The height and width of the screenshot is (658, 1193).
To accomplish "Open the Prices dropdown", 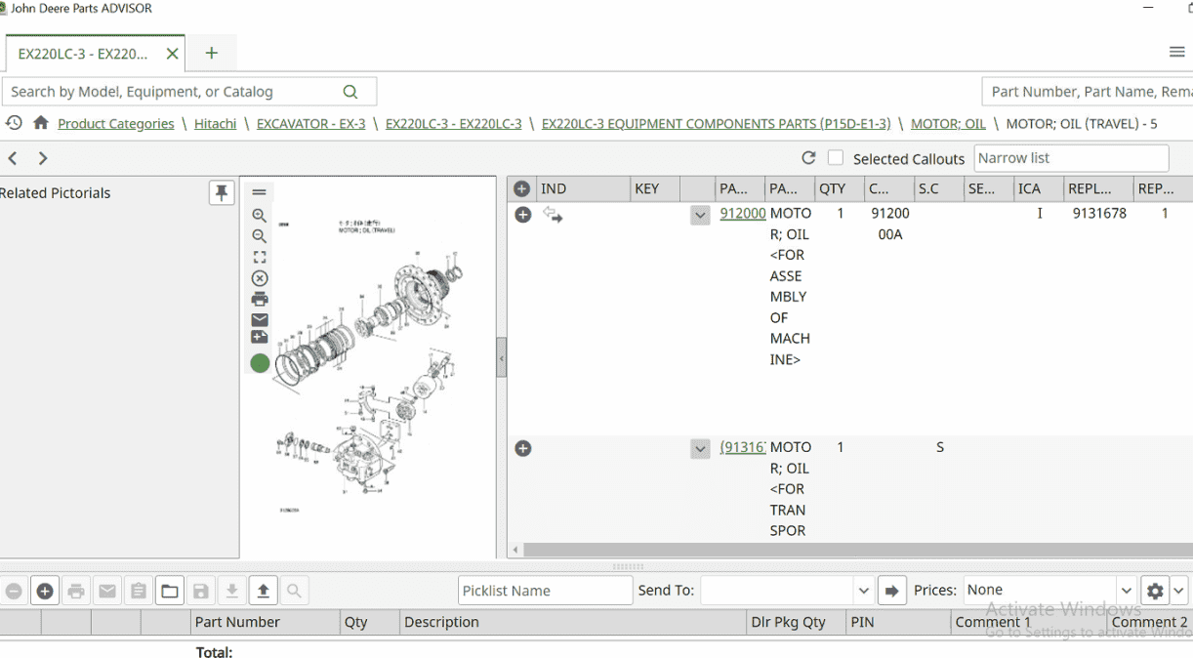I will pos(1127,591).
